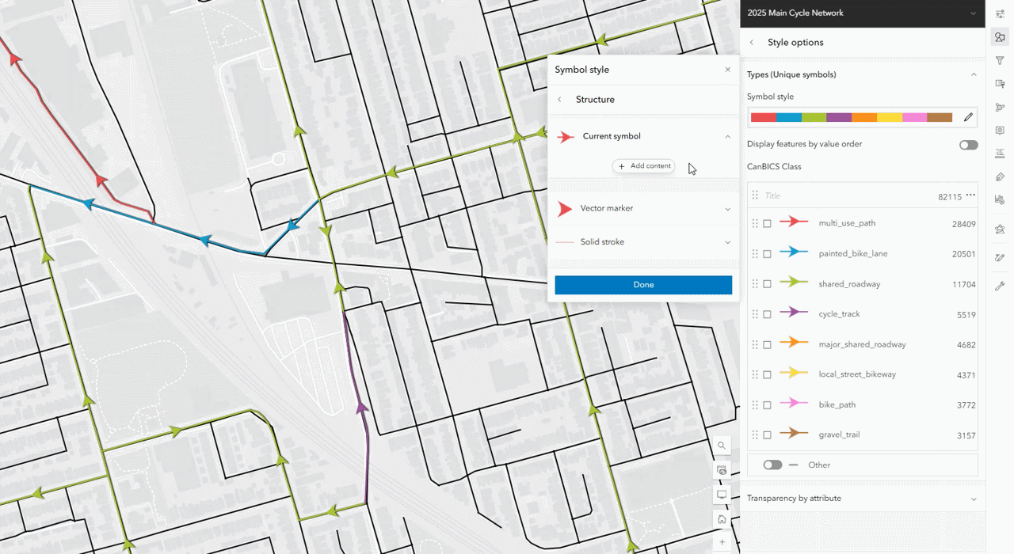
Task: Collapse the Types (Unique symbols) section
Action: [974, 74]
